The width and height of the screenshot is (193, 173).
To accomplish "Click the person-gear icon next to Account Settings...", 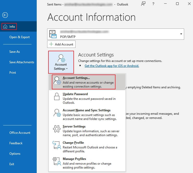I will coord(57,80).
